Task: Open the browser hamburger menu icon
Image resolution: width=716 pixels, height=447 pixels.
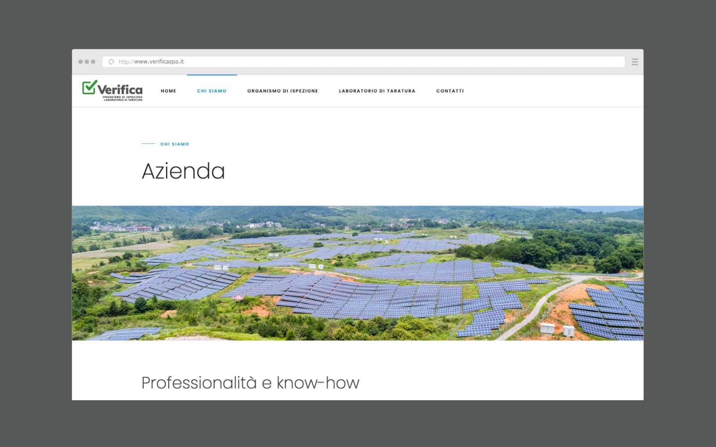Action: coord(635,62)
